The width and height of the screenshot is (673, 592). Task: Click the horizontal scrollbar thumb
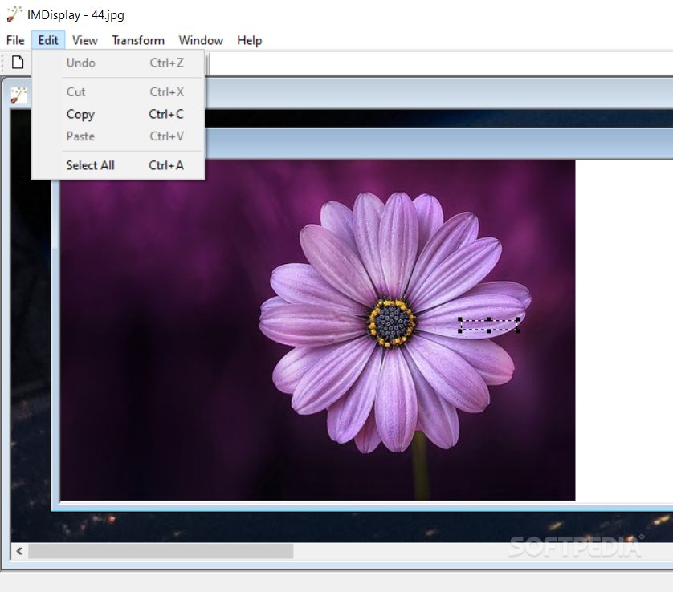[x=161, y=551]
